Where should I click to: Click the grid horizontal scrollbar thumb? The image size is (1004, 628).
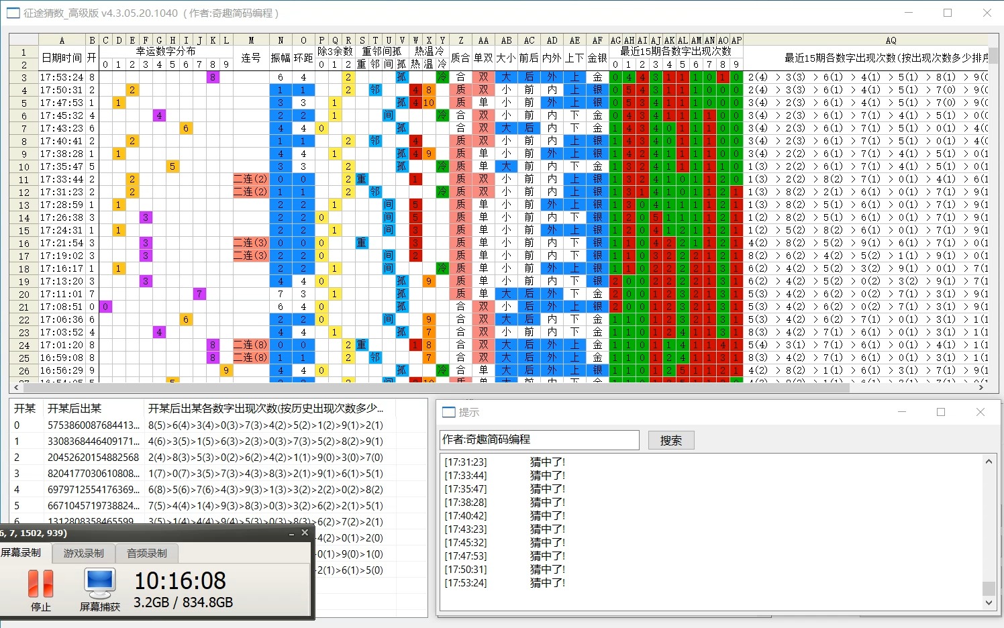click(436, 387)
